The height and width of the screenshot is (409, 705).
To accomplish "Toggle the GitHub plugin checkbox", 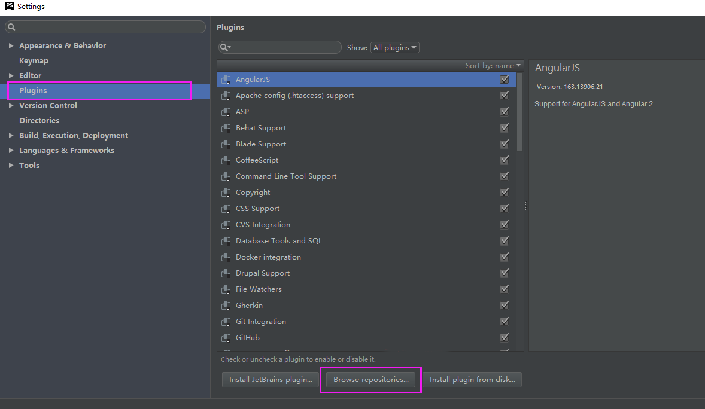I will point(505,337).
